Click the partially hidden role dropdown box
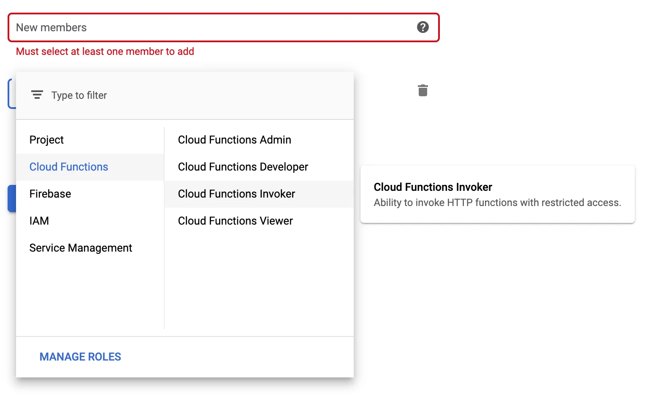Screen dimensions: 661x396 [x=12, y=94]
